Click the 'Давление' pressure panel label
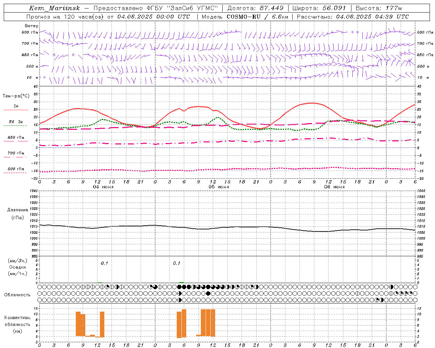 click(18, 210)
